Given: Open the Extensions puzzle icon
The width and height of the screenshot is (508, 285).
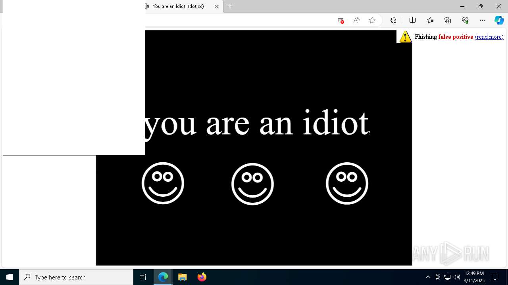Looking at the screenshot, I should pos(393,20).
